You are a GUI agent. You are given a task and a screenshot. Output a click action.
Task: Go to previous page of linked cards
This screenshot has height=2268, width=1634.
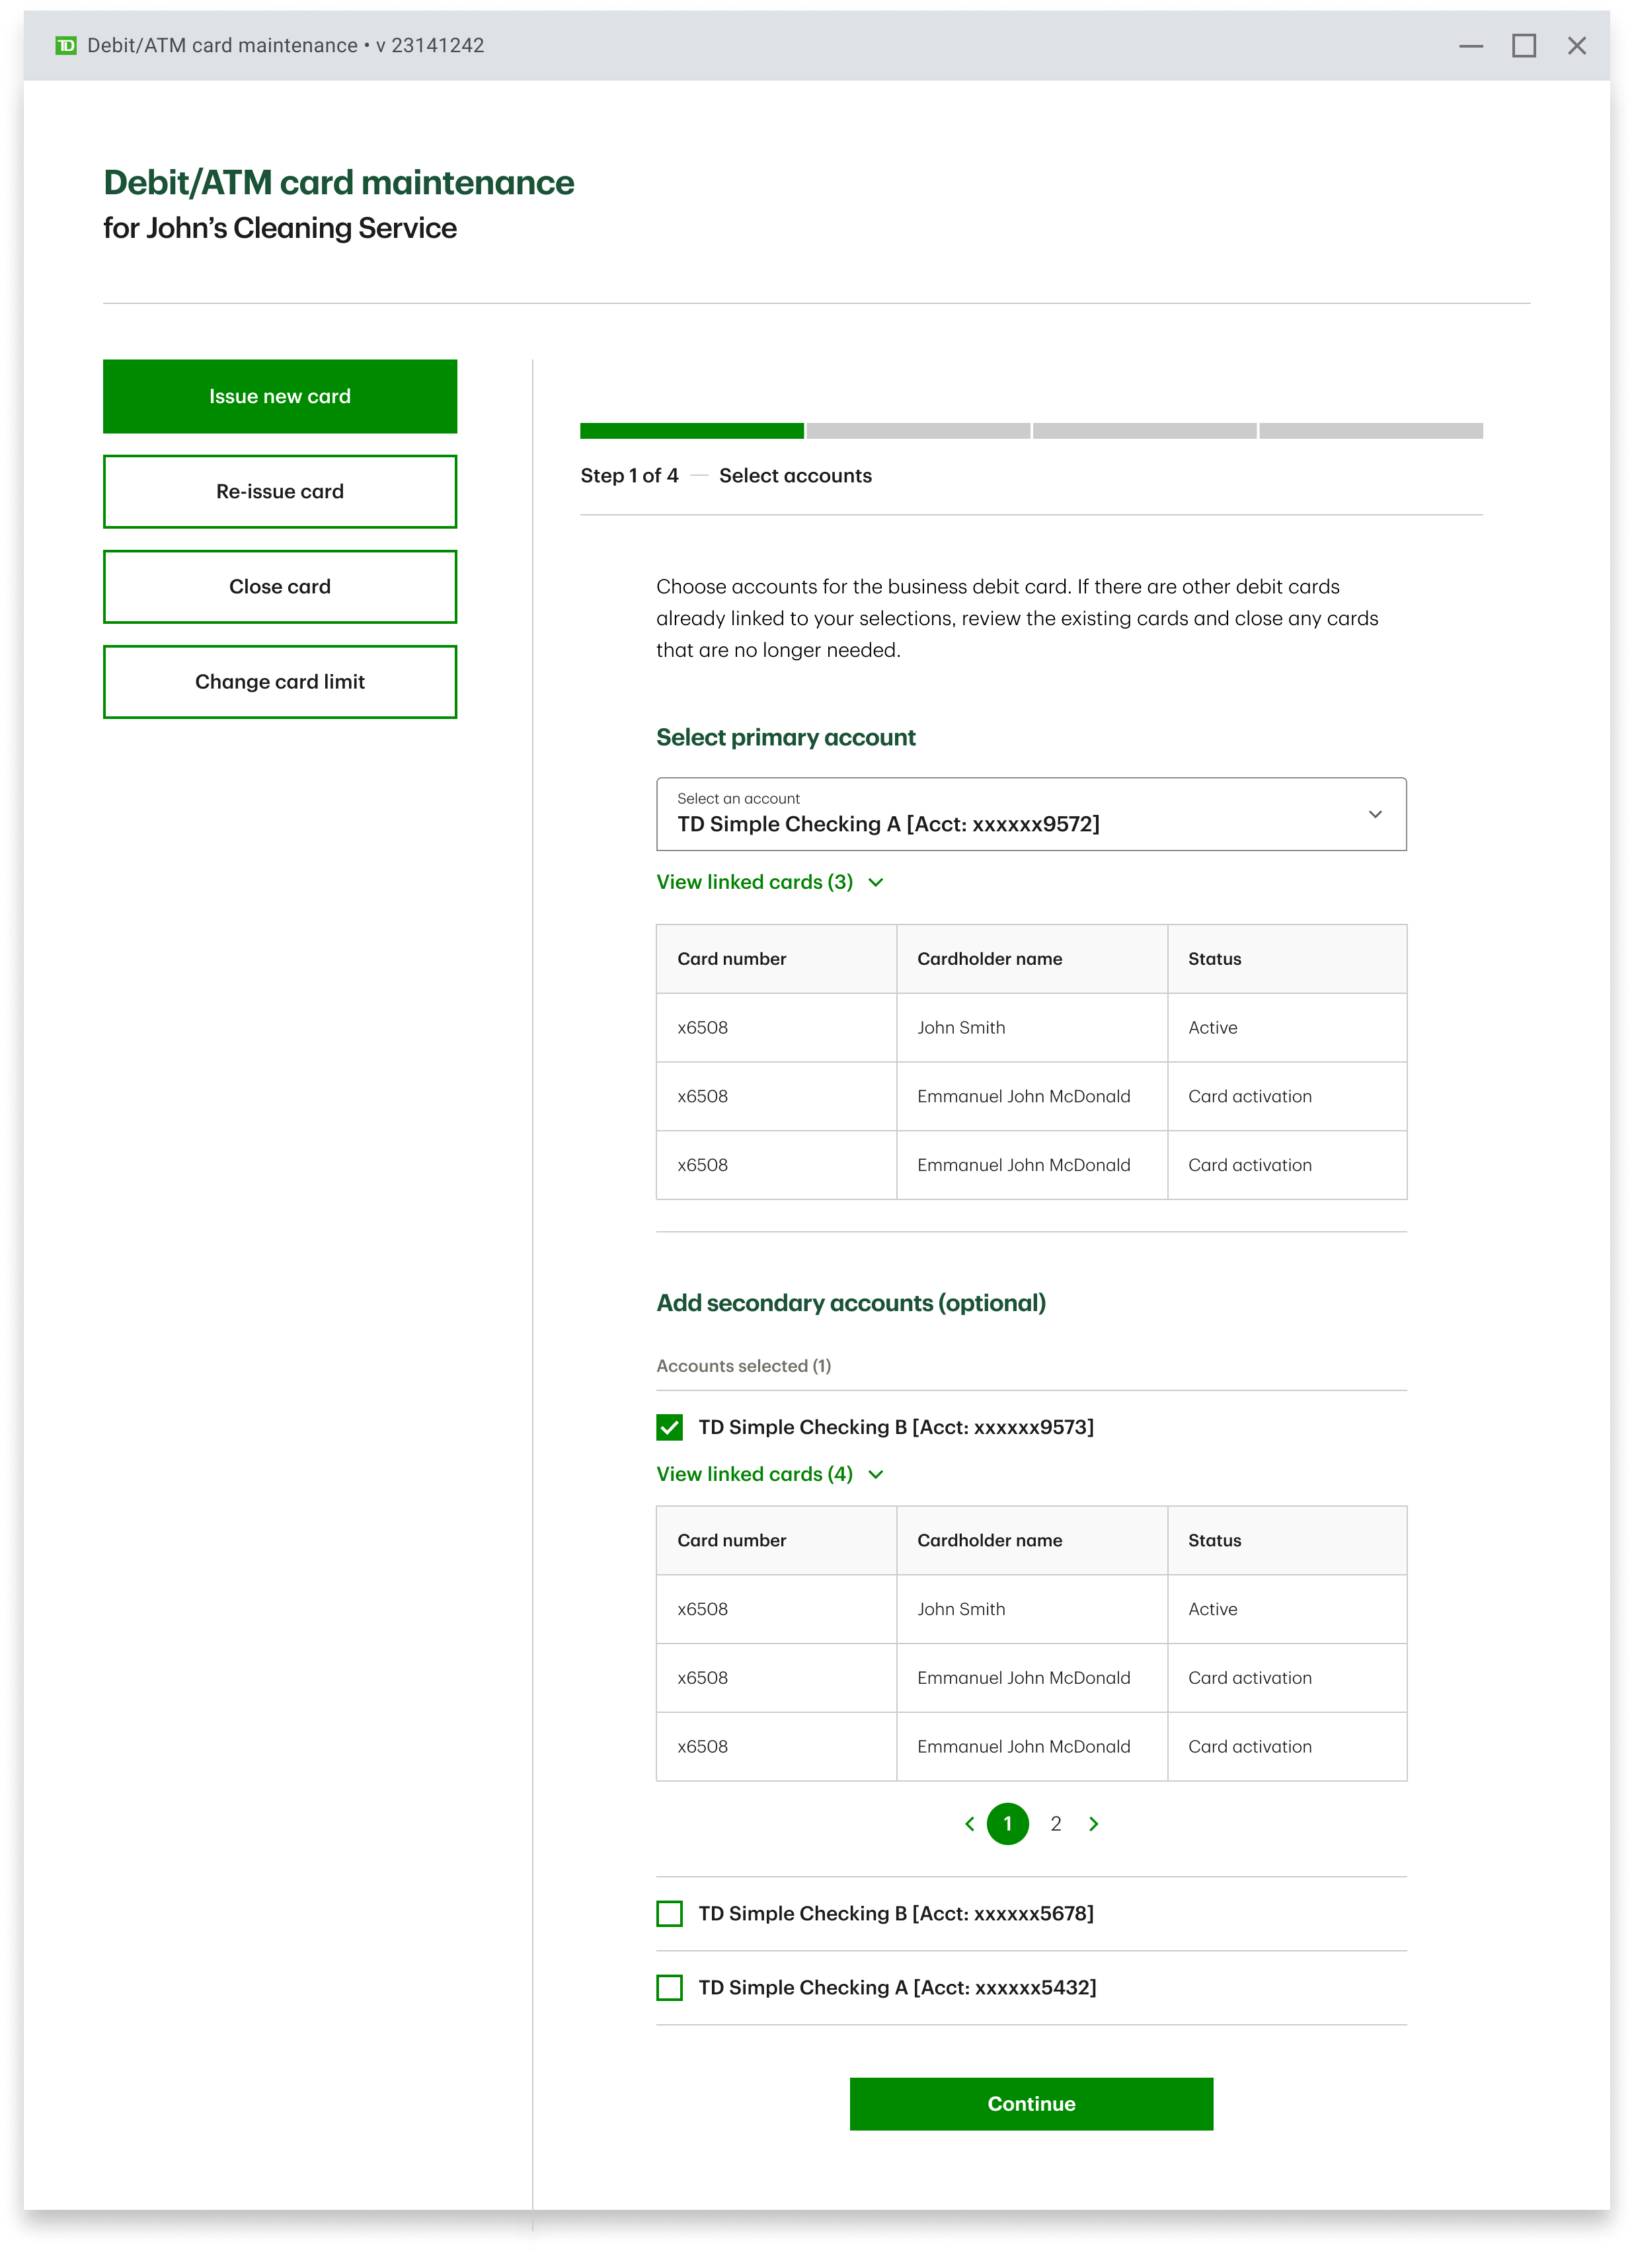tap(969, 1823)
